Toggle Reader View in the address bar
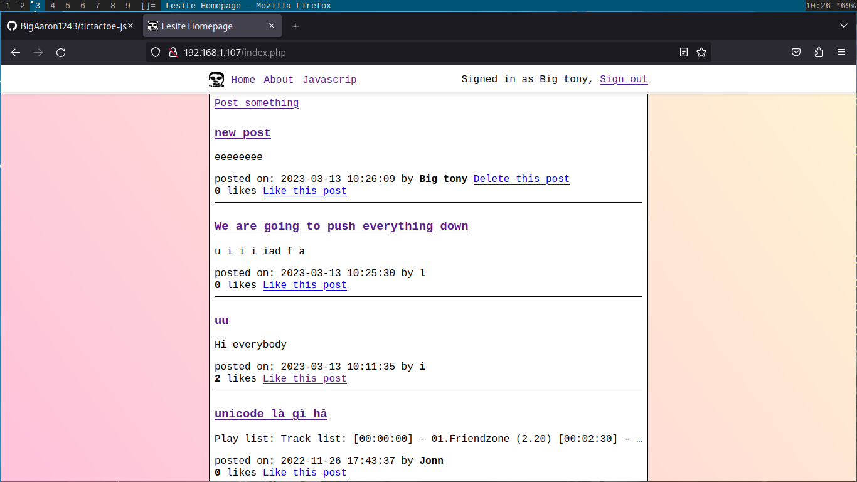This screenshot has width=857, height=482. [683, 53]
